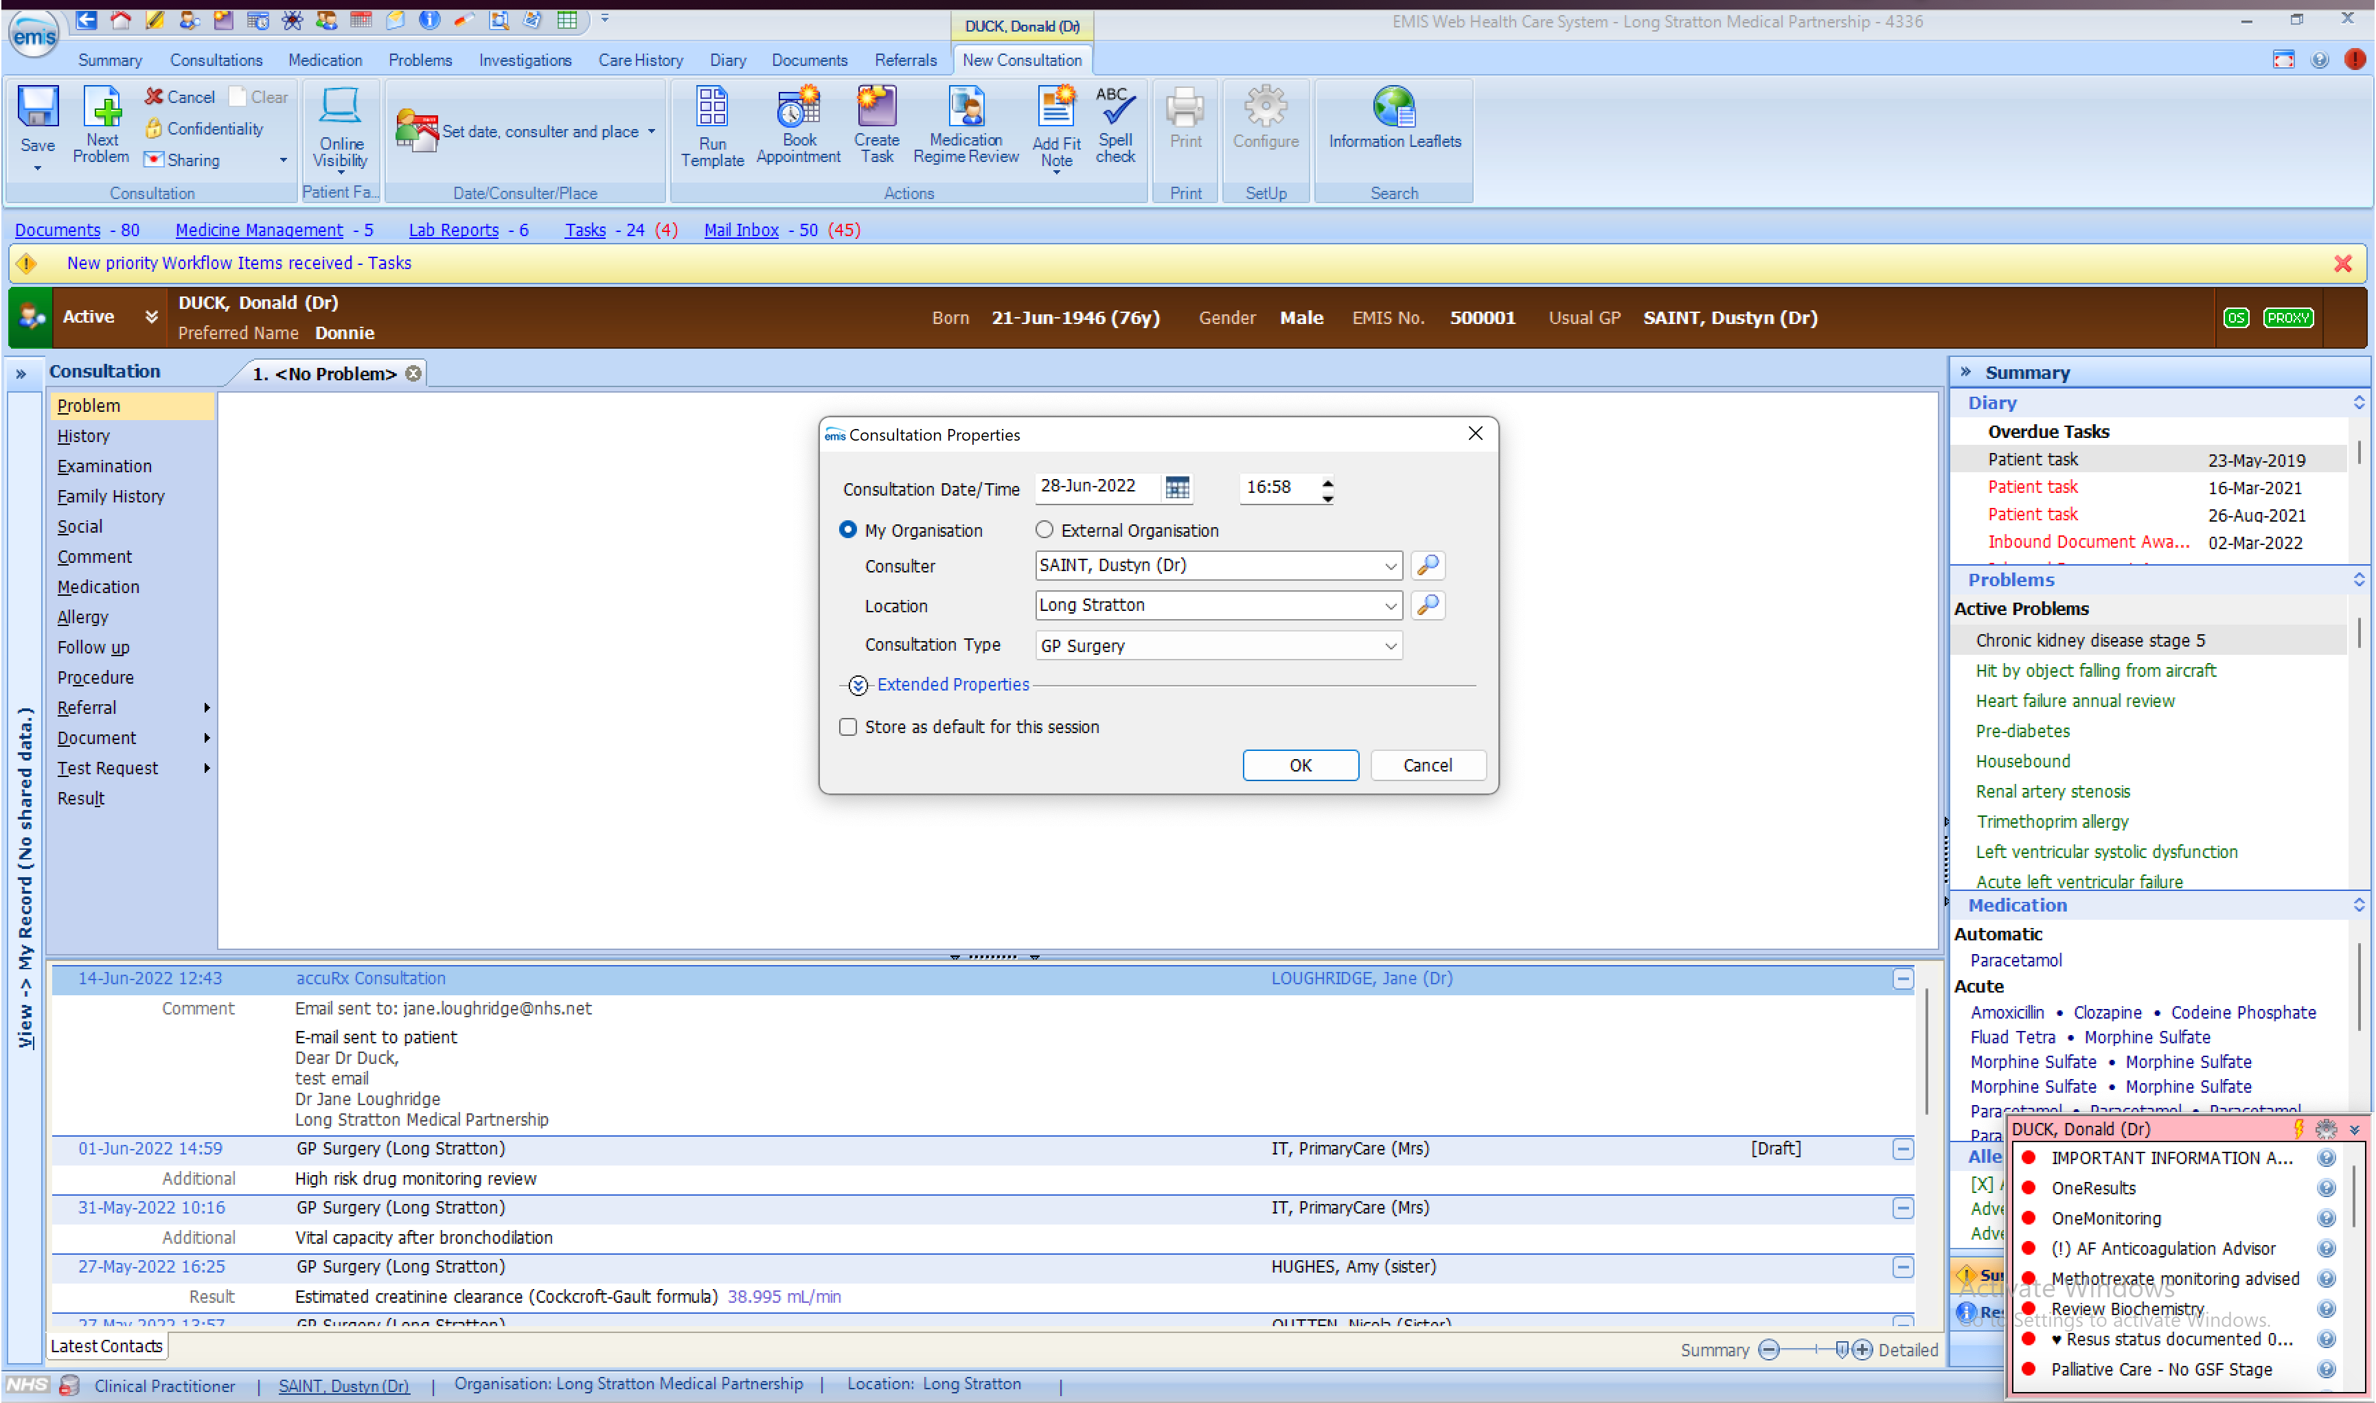Click the OS badge in patient banner
2376x1403 pixels.
click(x=2236, y=318)
